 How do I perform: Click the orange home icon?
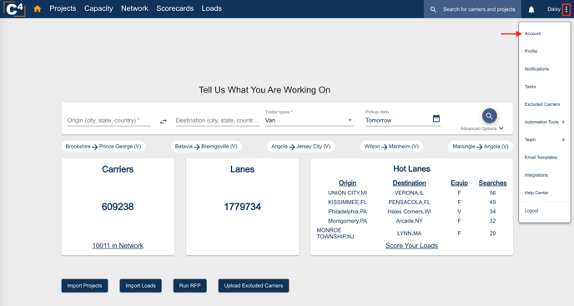(38, 9)
